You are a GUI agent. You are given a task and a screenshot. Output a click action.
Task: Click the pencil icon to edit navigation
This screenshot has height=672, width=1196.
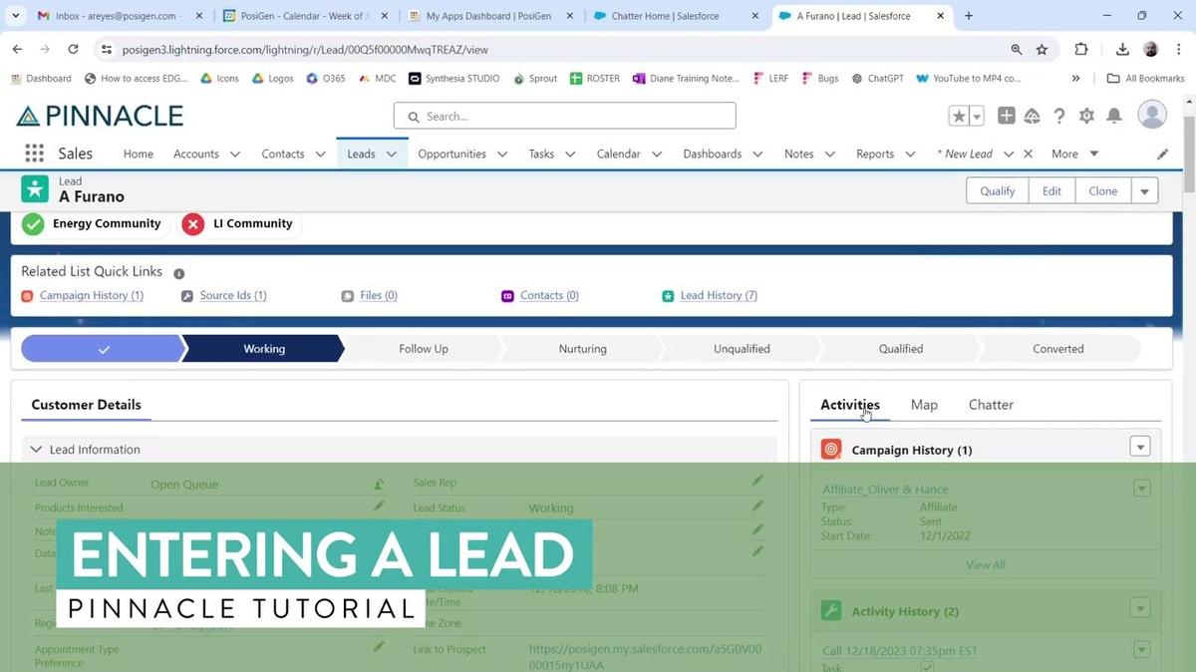click(1162, 155)
